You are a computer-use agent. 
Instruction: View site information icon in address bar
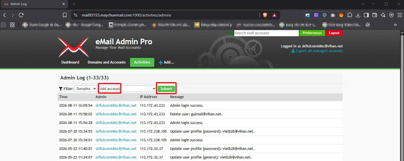tap(75, 15)
